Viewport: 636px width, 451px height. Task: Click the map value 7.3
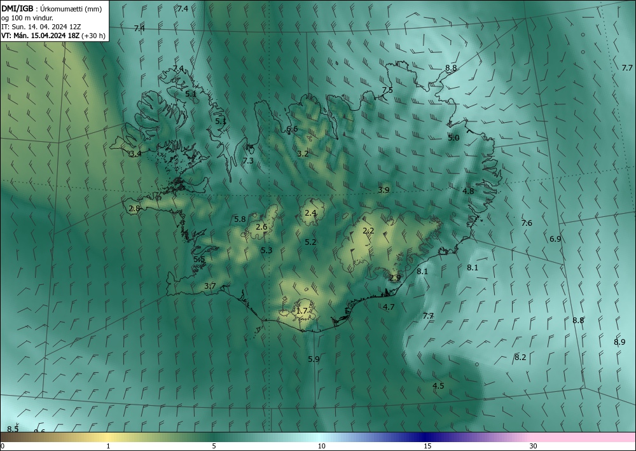point(248,160)
